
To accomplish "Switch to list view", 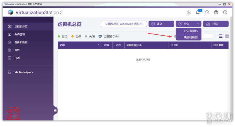I will coord(221,36).
